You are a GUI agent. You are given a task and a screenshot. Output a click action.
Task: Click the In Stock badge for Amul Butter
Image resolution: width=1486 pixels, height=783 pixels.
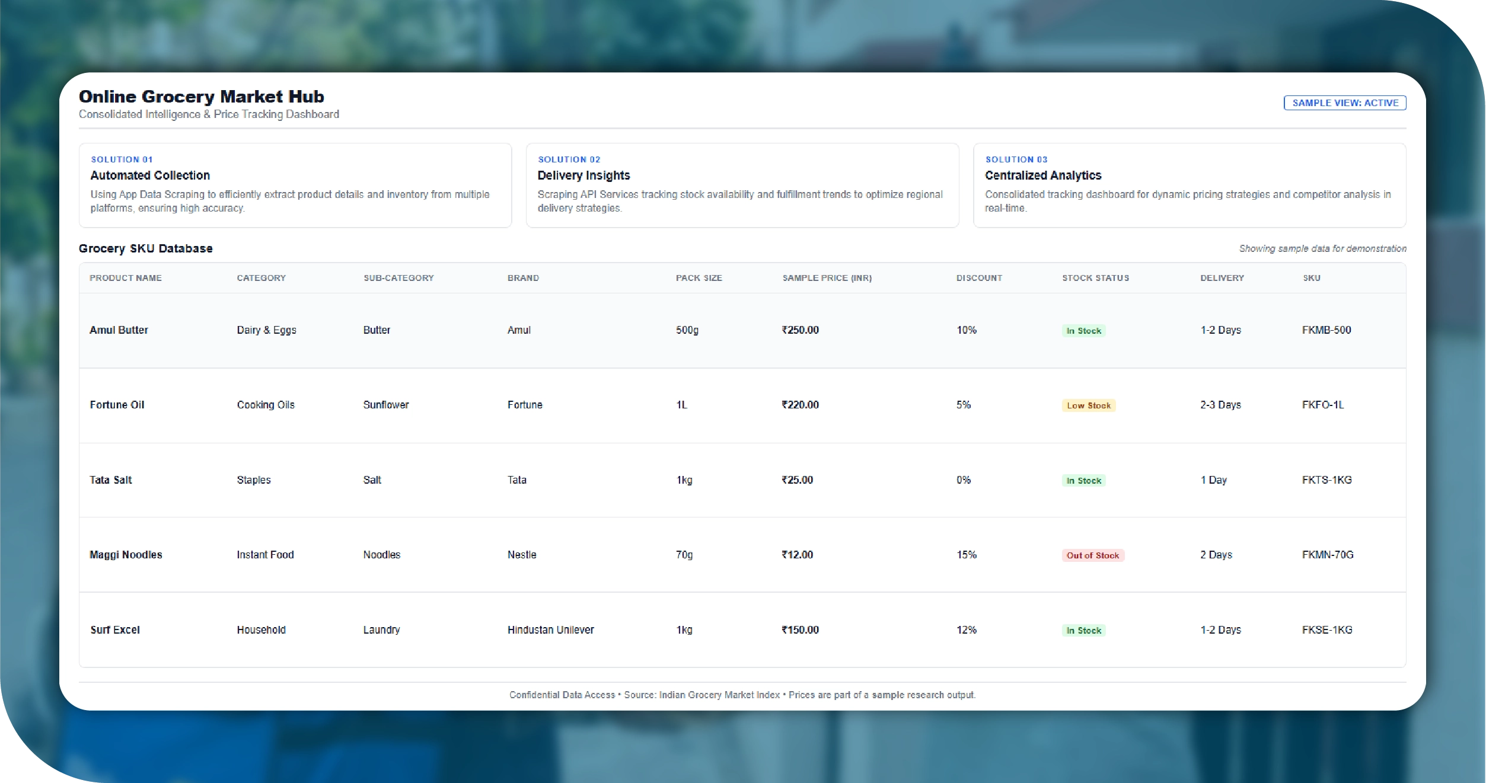click(x=1083, y=330)
